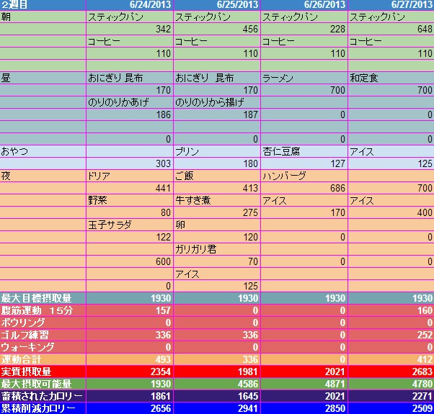Click the 和定食 lunch cell
434x414 pixels.
click(x=391, y=78)
